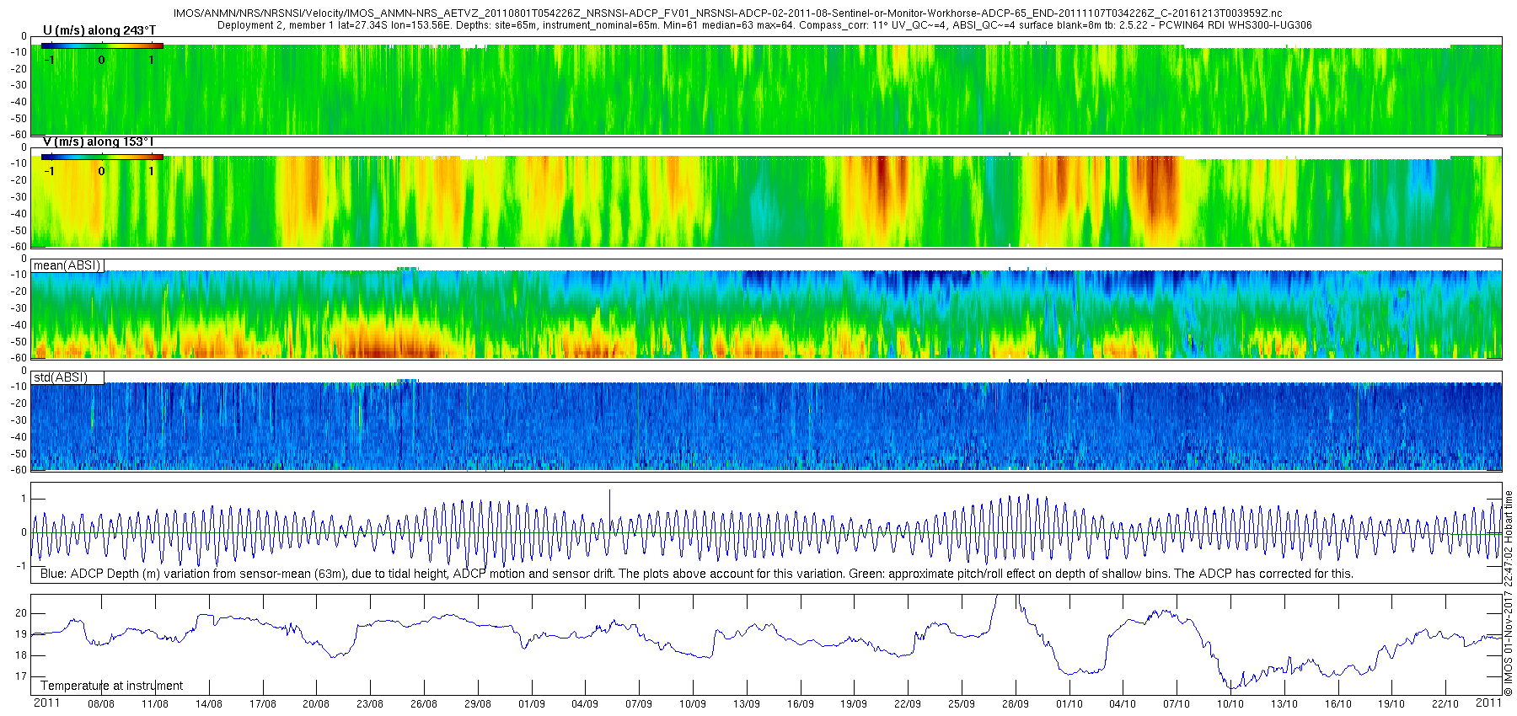This screenshot has height=716, width=1517.
Task: Click the temperature axis tick '17'
Action: [x=21, y=676]
